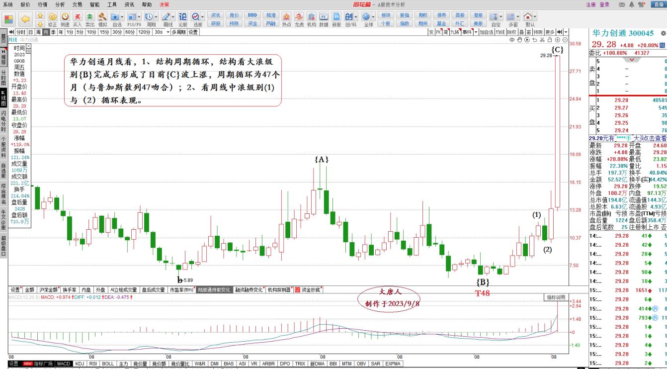This screenshot has height=369, width=667.
Task: Expand the 30s interval dropdown
Action: [x=167, y=32]
